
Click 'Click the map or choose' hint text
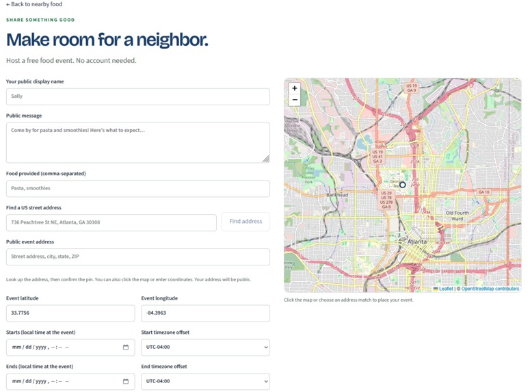pyautogui.click(x=349, y=300)
